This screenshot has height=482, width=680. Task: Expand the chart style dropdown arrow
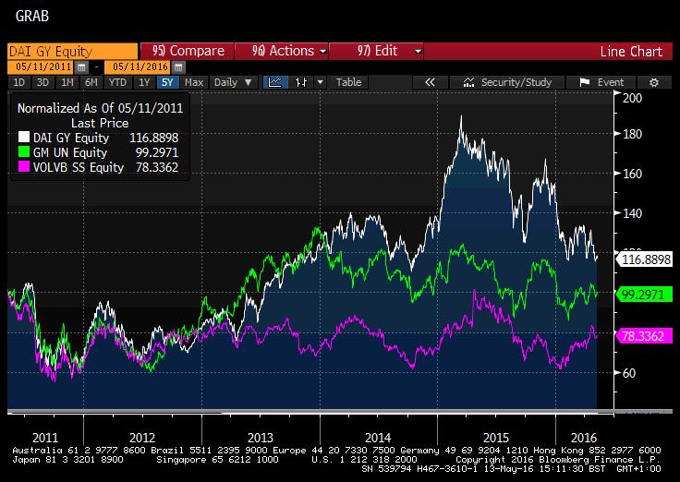[320, 82]
